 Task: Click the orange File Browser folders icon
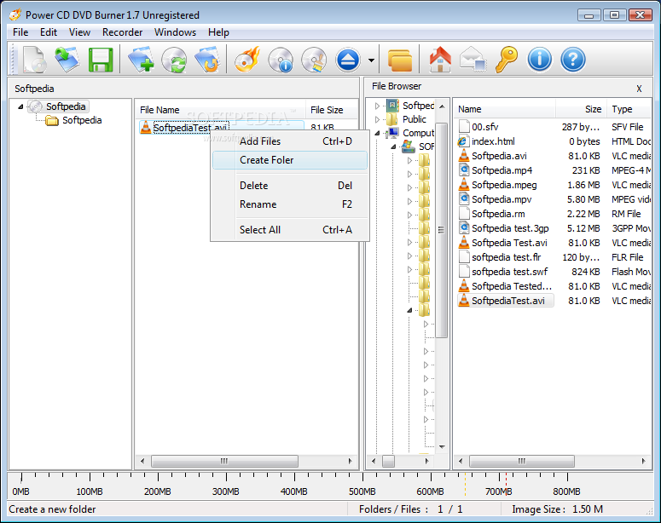pos(399,60)
